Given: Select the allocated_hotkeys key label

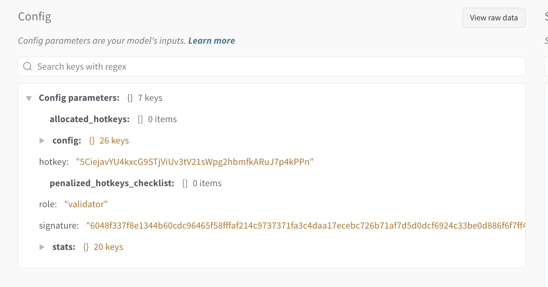Looking at the screenshot, I should click(x=89, y=119).
